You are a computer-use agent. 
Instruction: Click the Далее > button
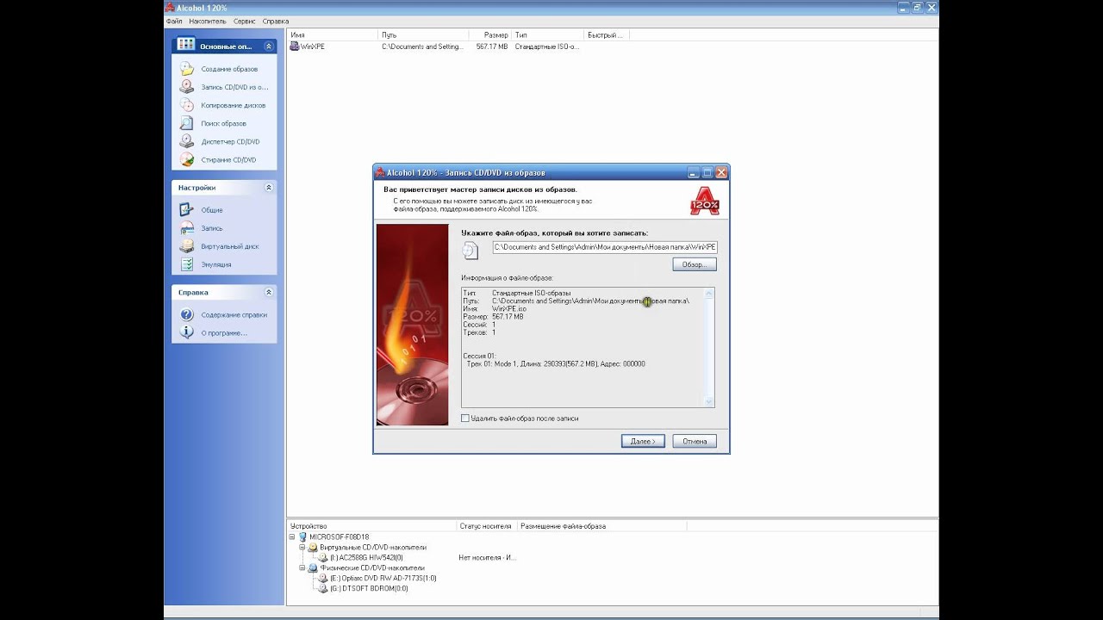(643, 441)
